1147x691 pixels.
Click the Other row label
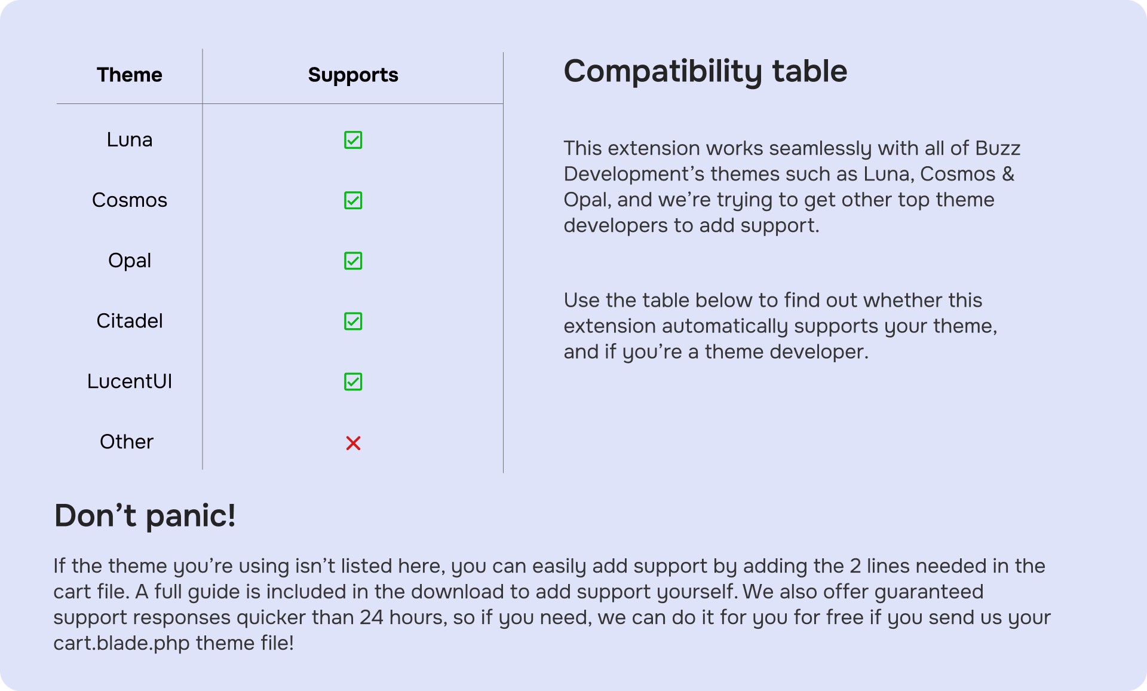tap(127, 442)
